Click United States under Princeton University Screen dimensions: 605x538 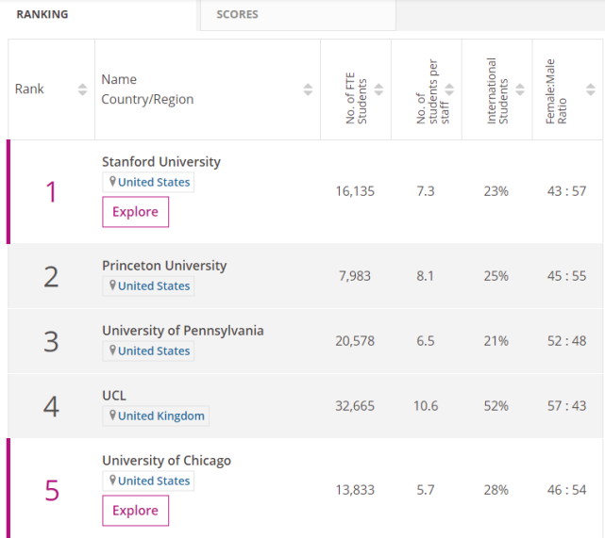[154, 286]
